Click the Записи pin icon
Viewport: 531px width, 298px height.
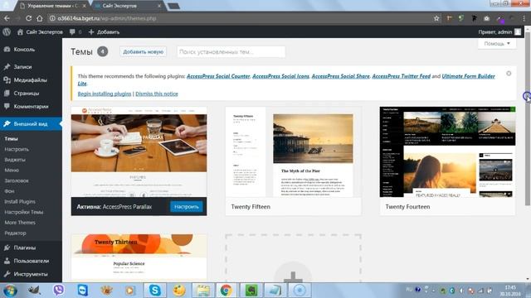click(x=7, y=67)
